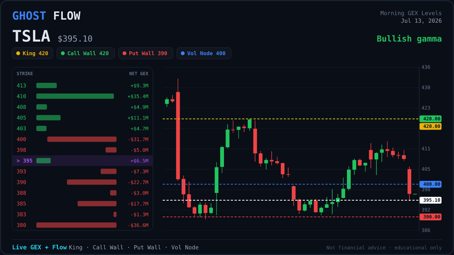Click the white 395.10 current price tag
Screen dimensions: 454x255
pos(431,200)
